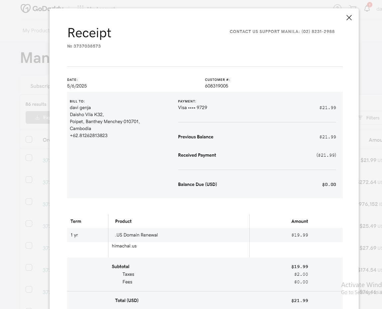Click the Order column header
Image resolution: width=382 pixels, height=309 pixels.
46,140
